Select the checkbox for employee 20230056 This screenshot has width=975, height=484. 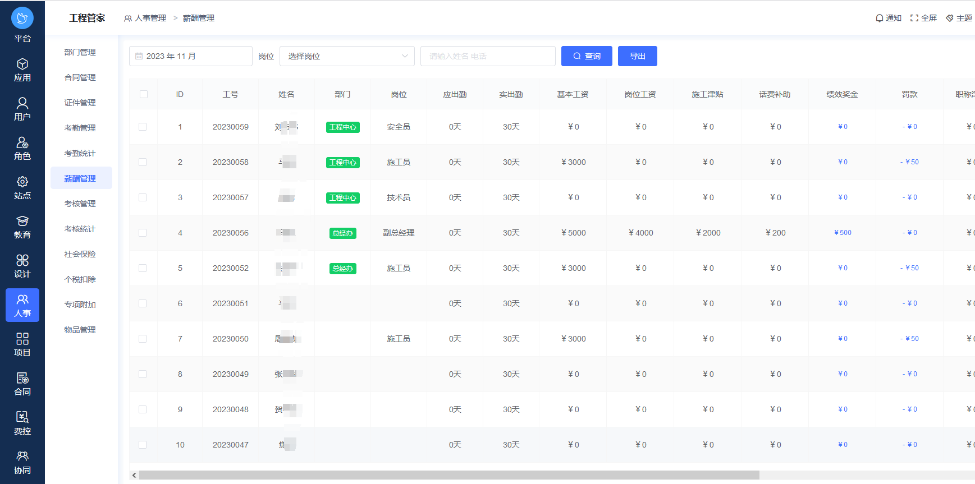click(x=143, y=233)
